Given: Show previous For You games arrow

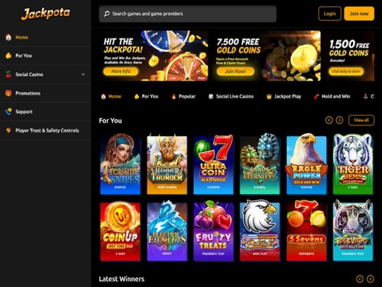Looking at the screenshot, I should tap(329, 120).
